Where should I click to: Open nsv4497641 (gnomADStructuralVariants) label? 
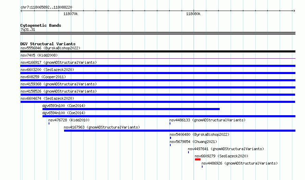point(226,149)
